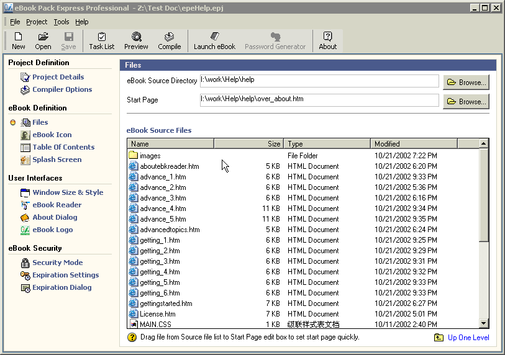
Task: Open the Task List toolbar icon
Action: [x=101, y=41]
